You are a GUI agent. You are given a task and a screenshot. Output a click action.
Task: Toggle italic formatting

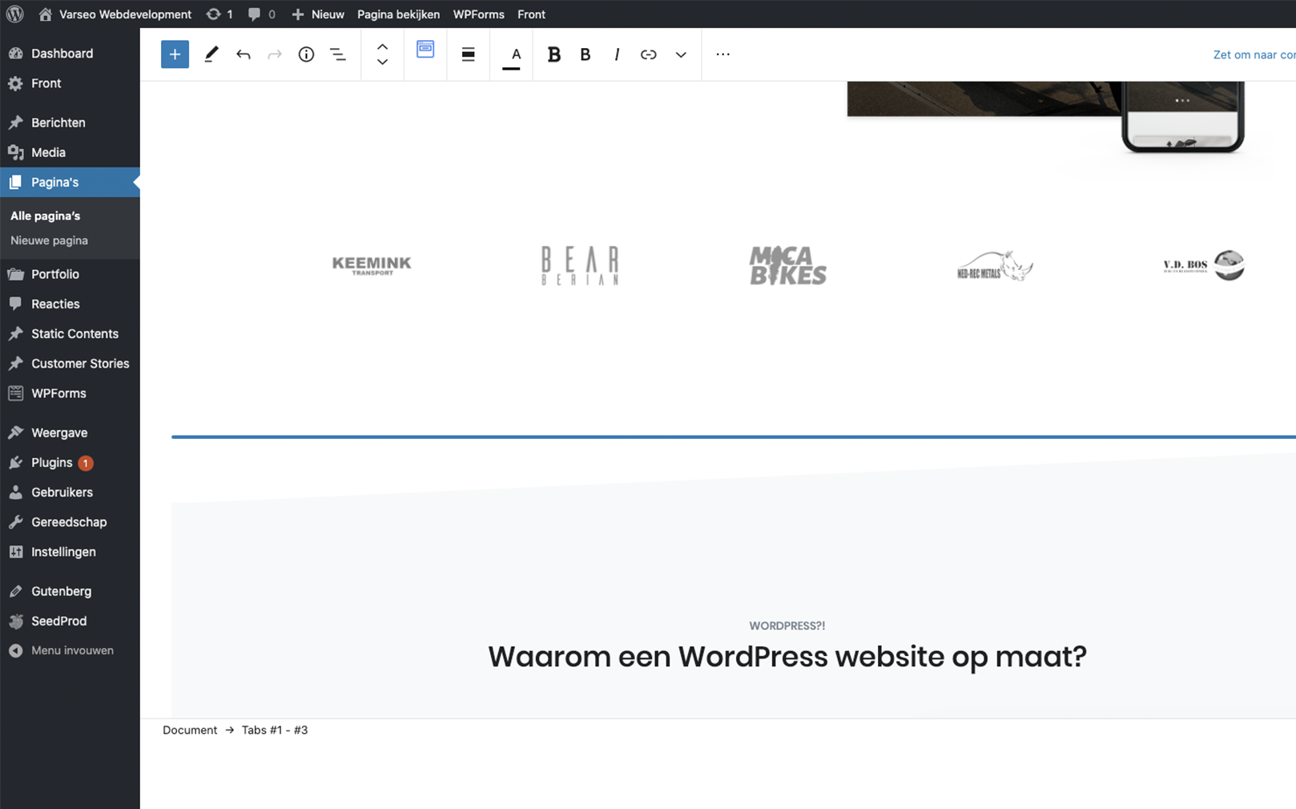tap(617, 54)
